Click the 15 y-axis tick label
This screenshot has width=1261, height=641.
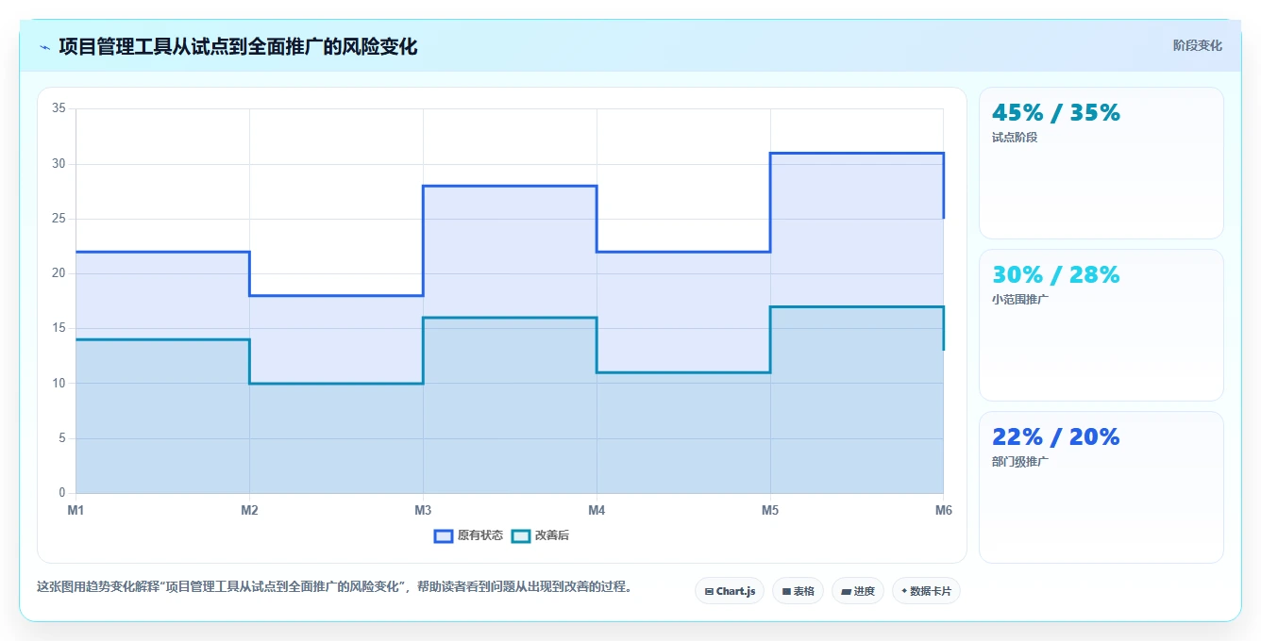click(59, 328)
